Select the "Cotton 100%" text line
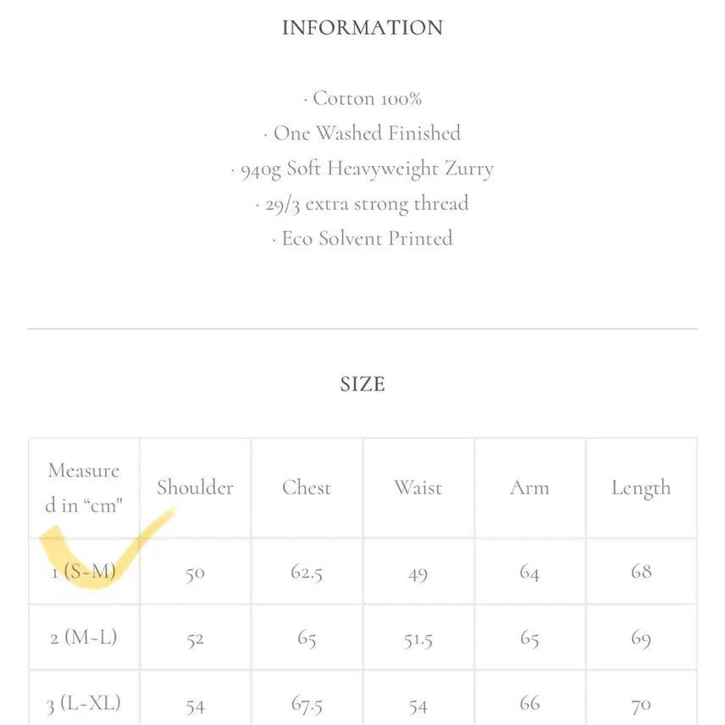The width and height of the screenshot is (725, 725). point(362,98)
